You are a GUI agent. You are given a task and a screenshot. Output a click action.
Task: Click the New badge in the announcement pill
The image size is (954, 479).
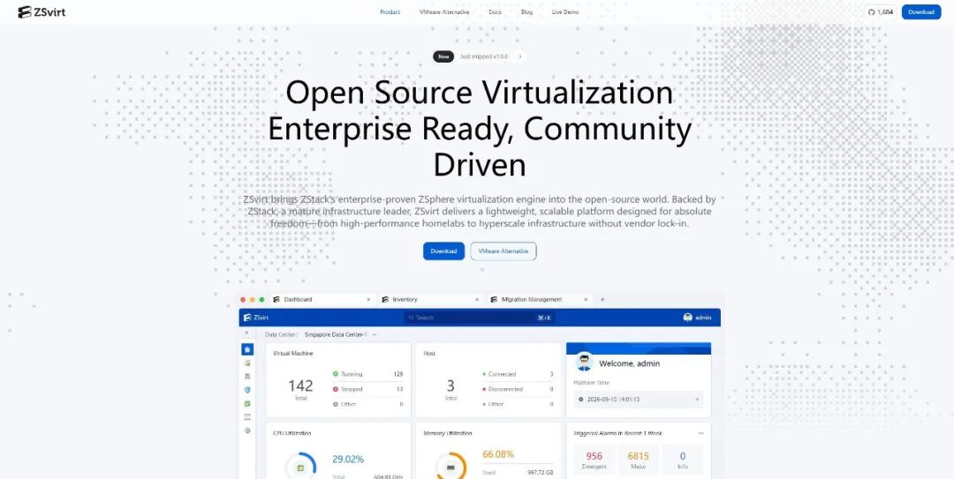[x=443, y=56]
